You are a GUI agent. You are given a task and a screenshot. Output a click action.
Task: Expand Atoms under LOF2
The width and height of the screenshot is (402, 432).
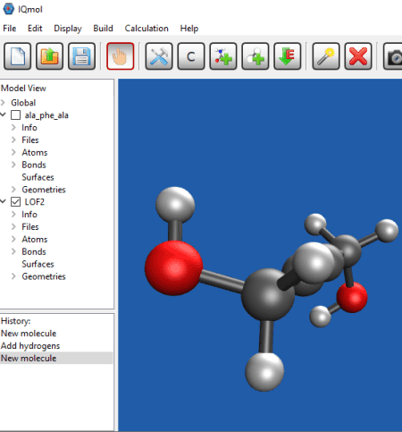(x=13, y=239)
